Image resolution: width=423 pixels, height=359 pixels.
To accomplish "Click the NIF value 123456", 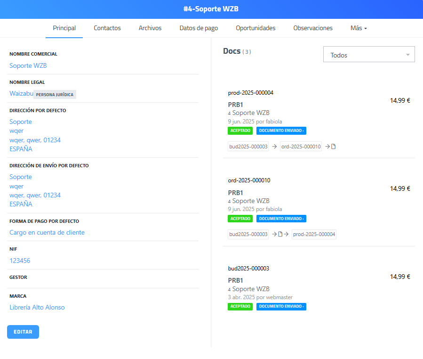I will pos(20,261).
